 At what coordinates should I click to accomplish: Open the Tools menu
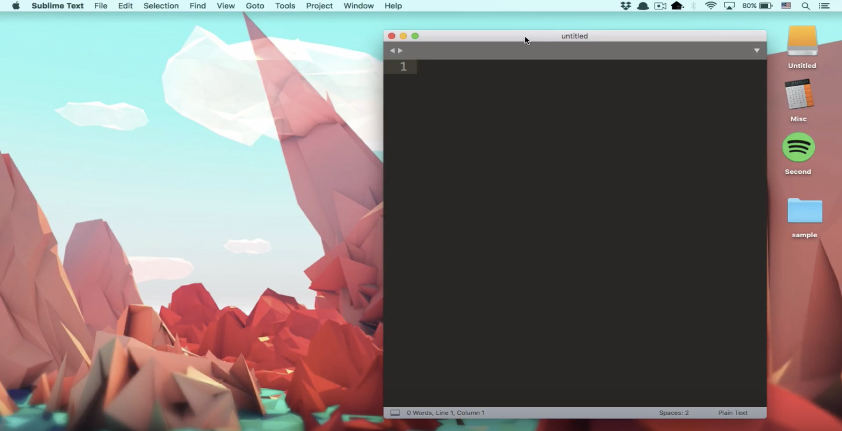click(x=285, y=6)
